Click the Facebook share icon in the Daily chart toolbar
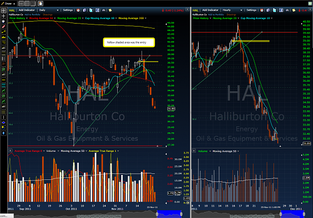This screenshot has width=313, height=218. (x=98, y=10)
